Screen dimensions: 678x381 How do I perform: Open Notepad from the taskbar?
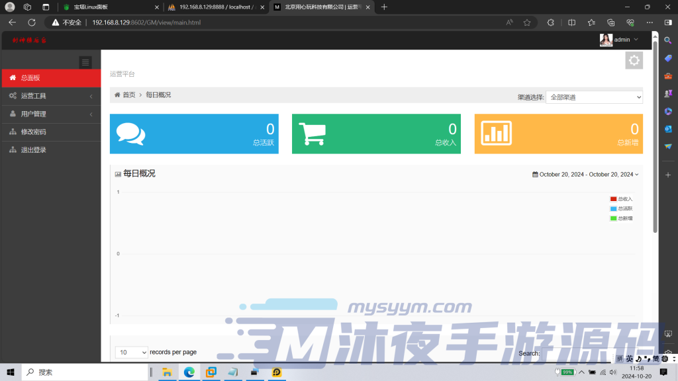point(233,372)
